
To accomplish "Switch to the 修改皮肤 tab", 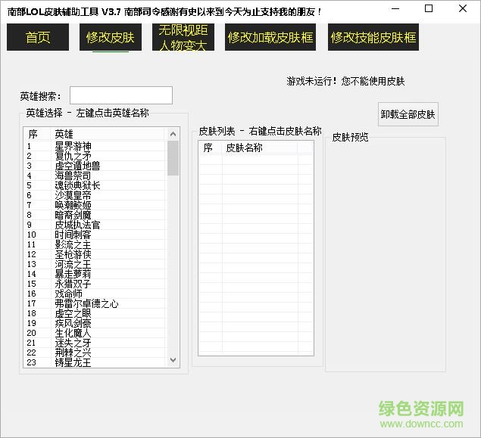I will [110, 37].
